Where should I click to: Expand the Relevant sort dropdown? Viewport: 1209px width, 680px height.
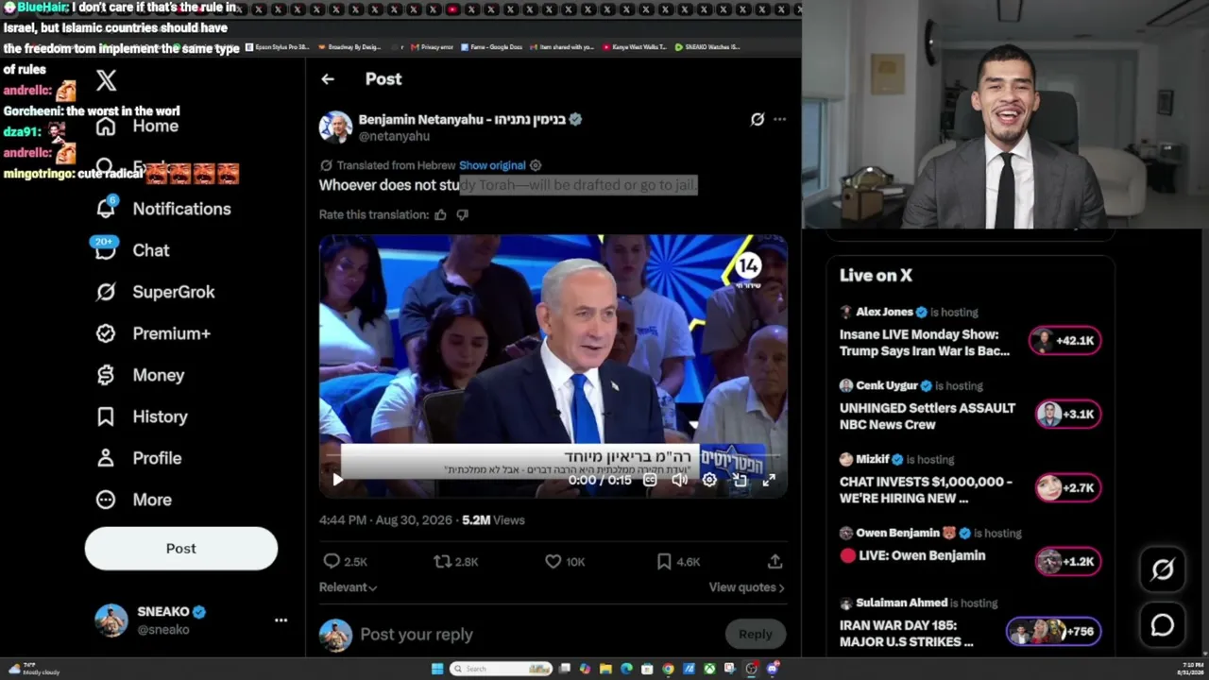tap(348, 587)
